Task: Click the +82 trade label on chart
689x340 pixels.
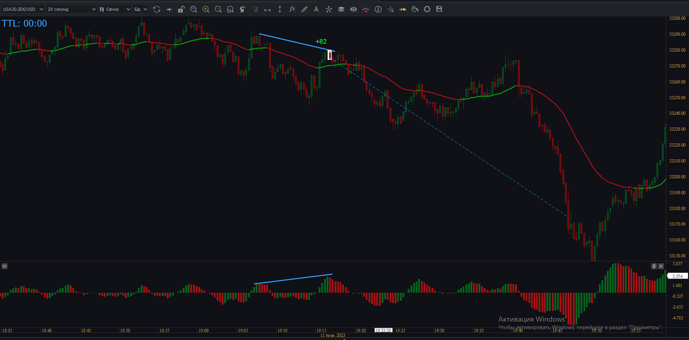Action: click(321, 41)
